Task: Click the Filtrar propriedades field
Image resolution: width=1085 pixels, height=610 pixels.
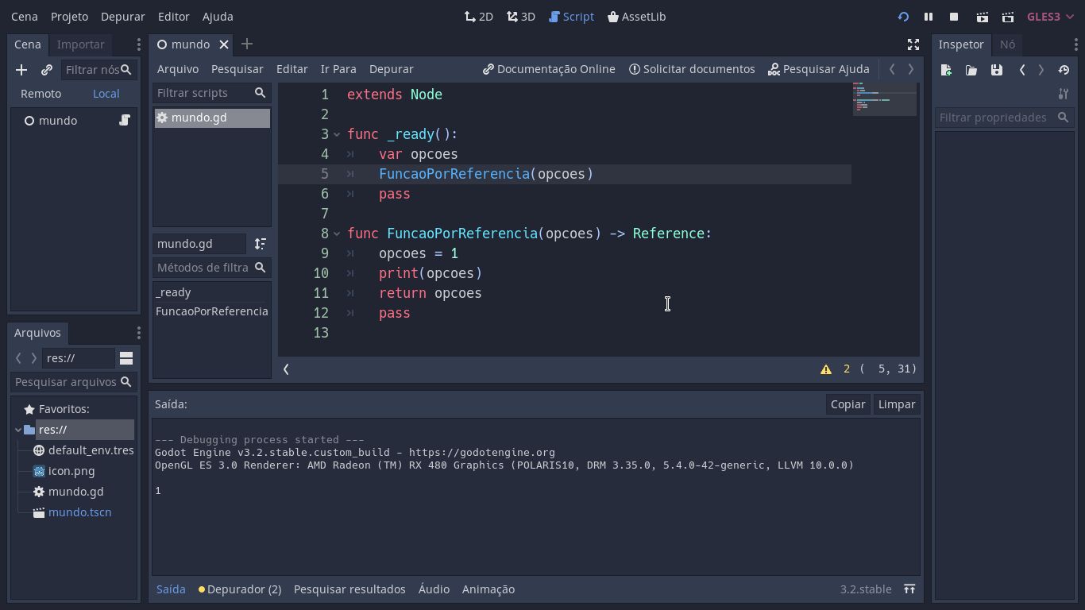Action: tap(1005, 118)
